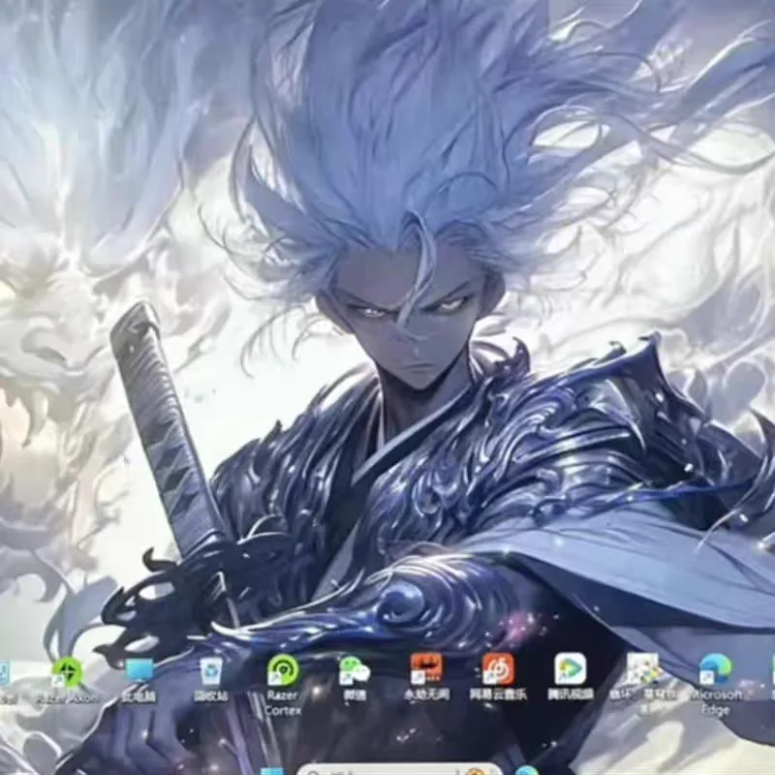
Task: Open the Recycle Bin (回收站) icon
Action: [x=211, y=680]
